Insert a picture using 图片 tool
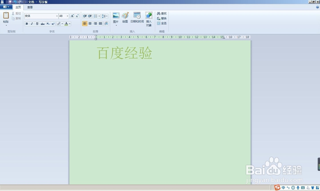 point(116,18)
